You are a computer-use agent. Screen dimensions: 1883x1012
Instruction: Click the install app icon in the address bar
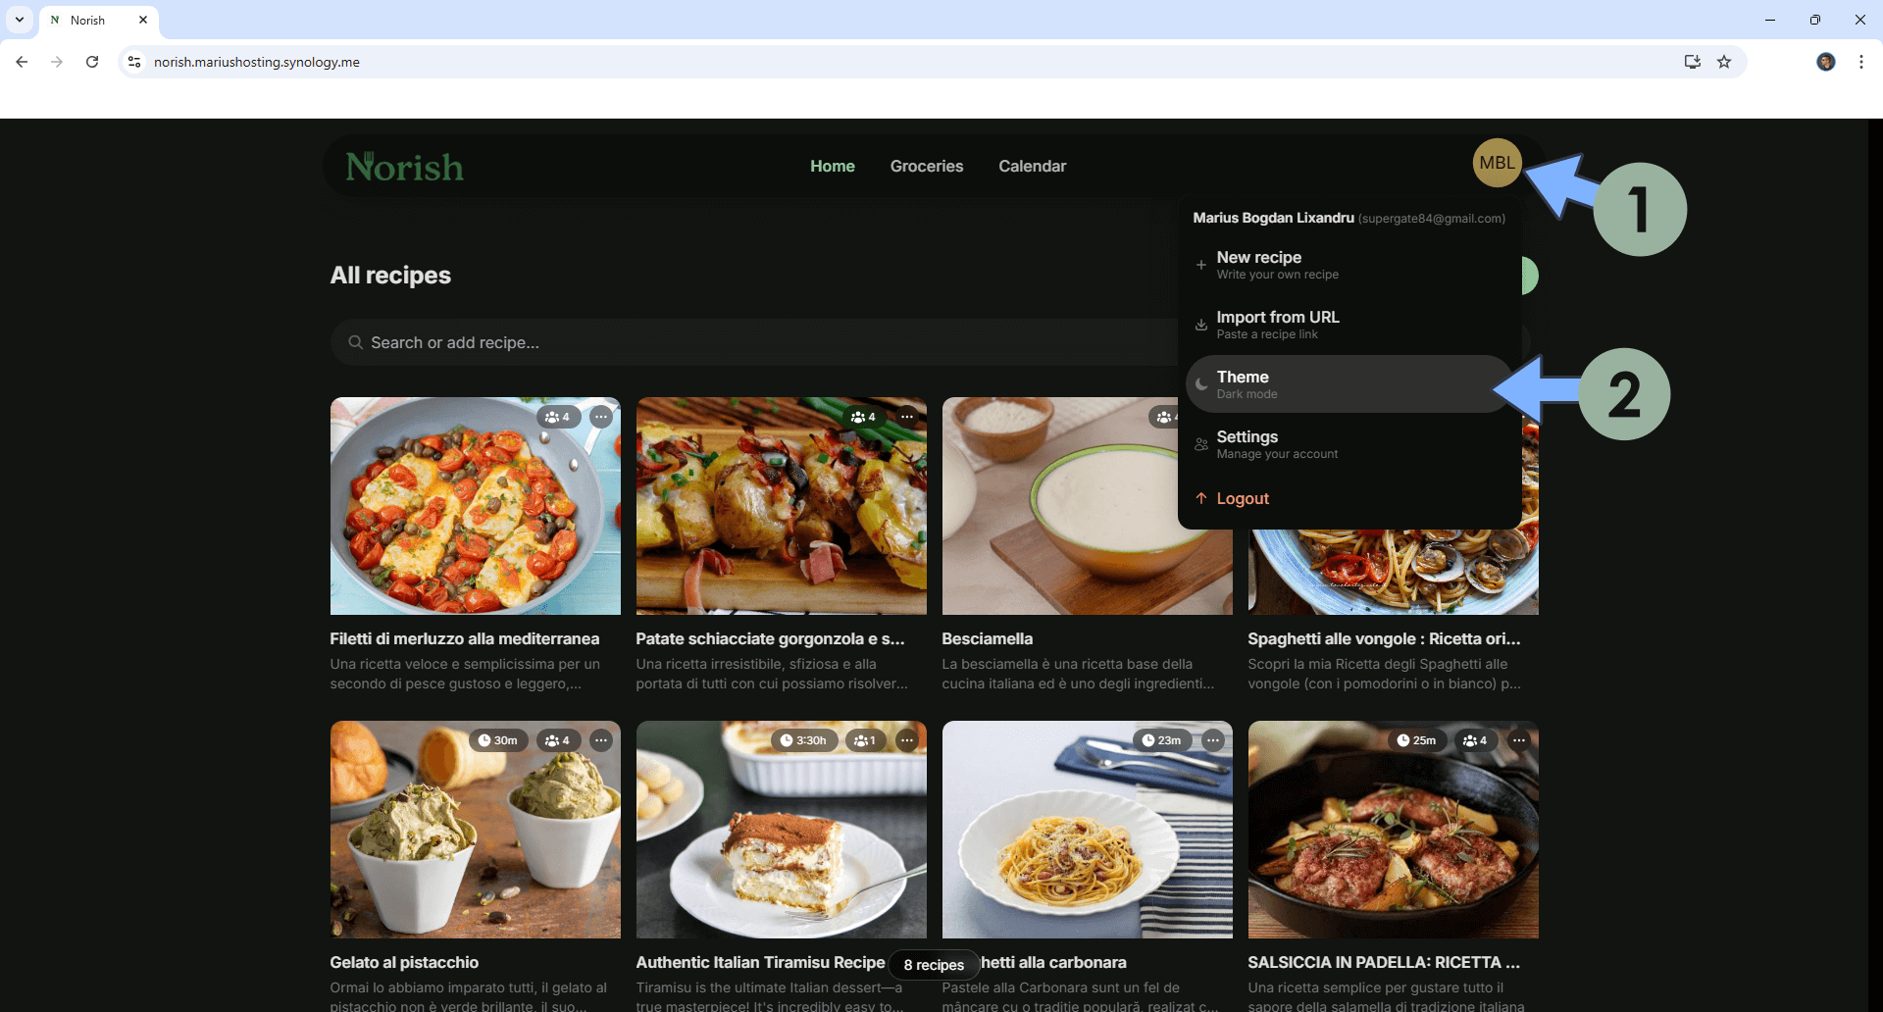click(1692, 62)
